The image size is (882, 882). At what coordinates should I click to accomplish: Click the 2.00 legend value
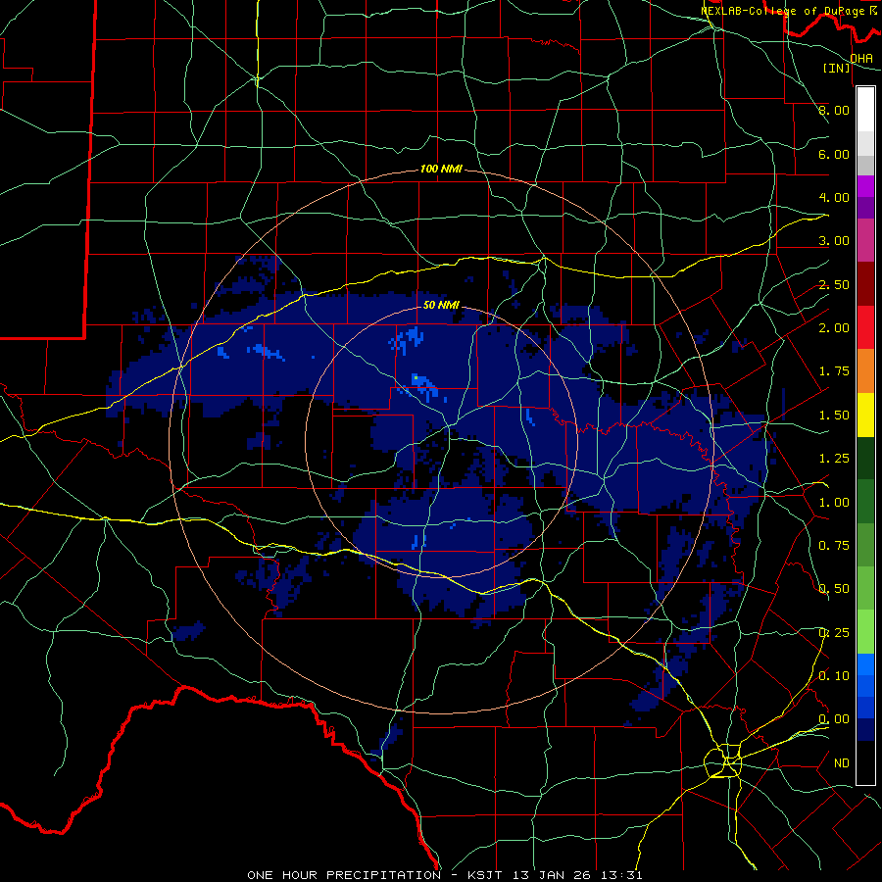[x=834, y=328]
